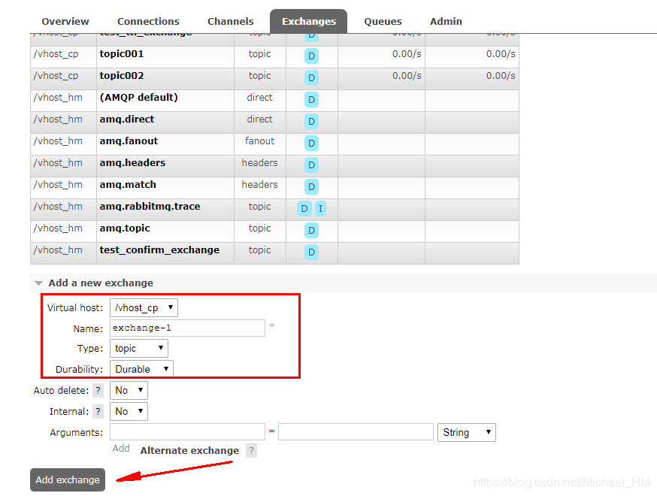Click the D durability badge next to amq.direct

click(311, 121)
